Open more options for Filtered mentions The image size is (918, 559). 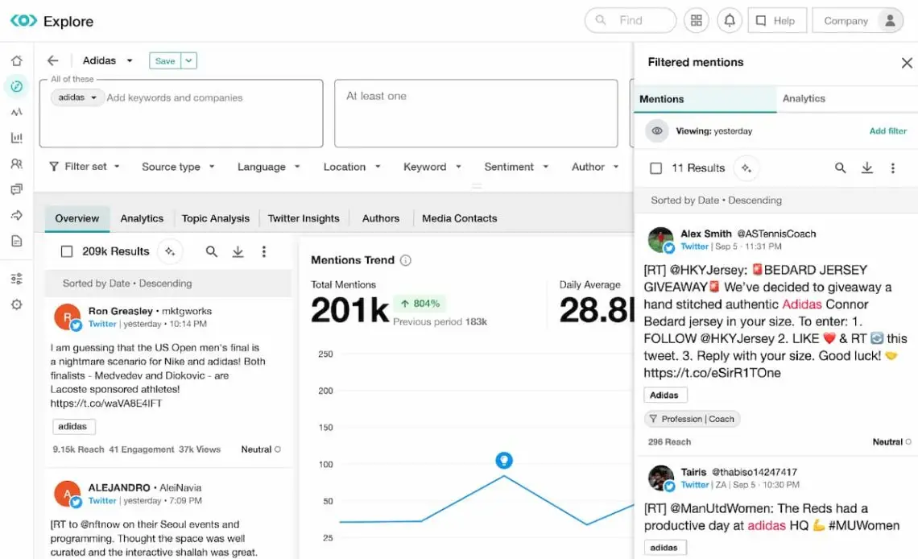(892, 168)
